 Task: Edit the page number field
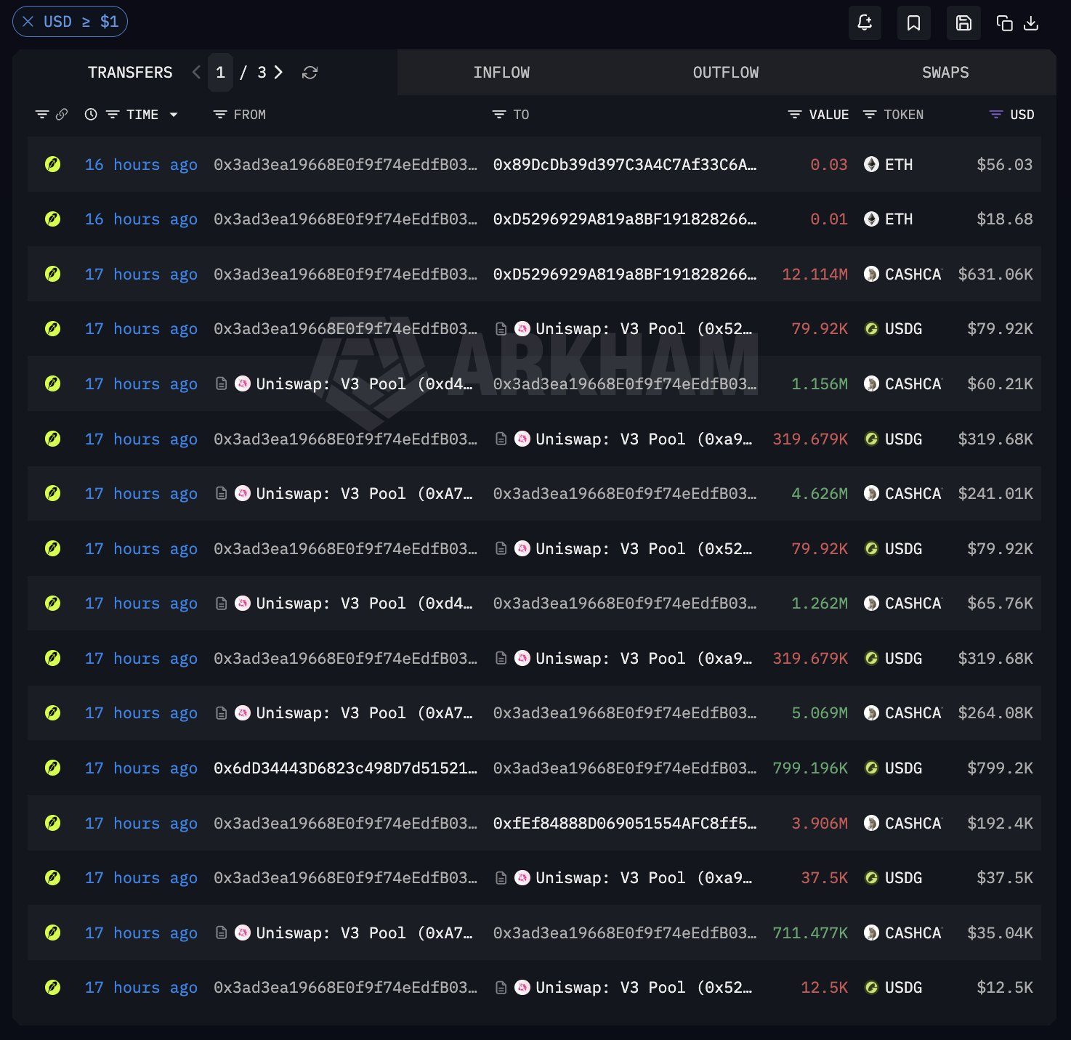point(220,73)
